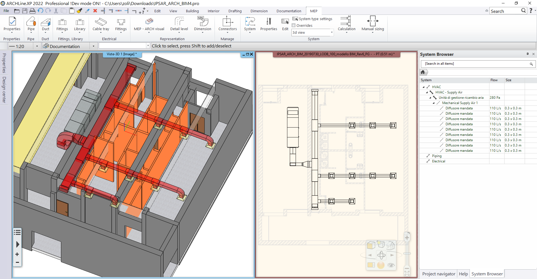Open the Cable tray tool

(x=101, y=22)
